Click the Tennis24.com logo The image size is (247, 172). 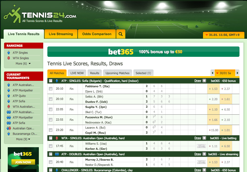[x=40, y=14]
